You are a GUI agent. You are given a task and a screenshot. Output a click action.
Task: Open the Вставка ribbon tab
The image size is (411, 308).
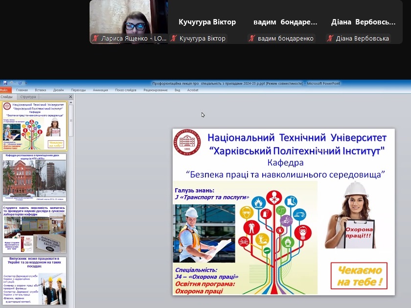[x=40, y=90]
